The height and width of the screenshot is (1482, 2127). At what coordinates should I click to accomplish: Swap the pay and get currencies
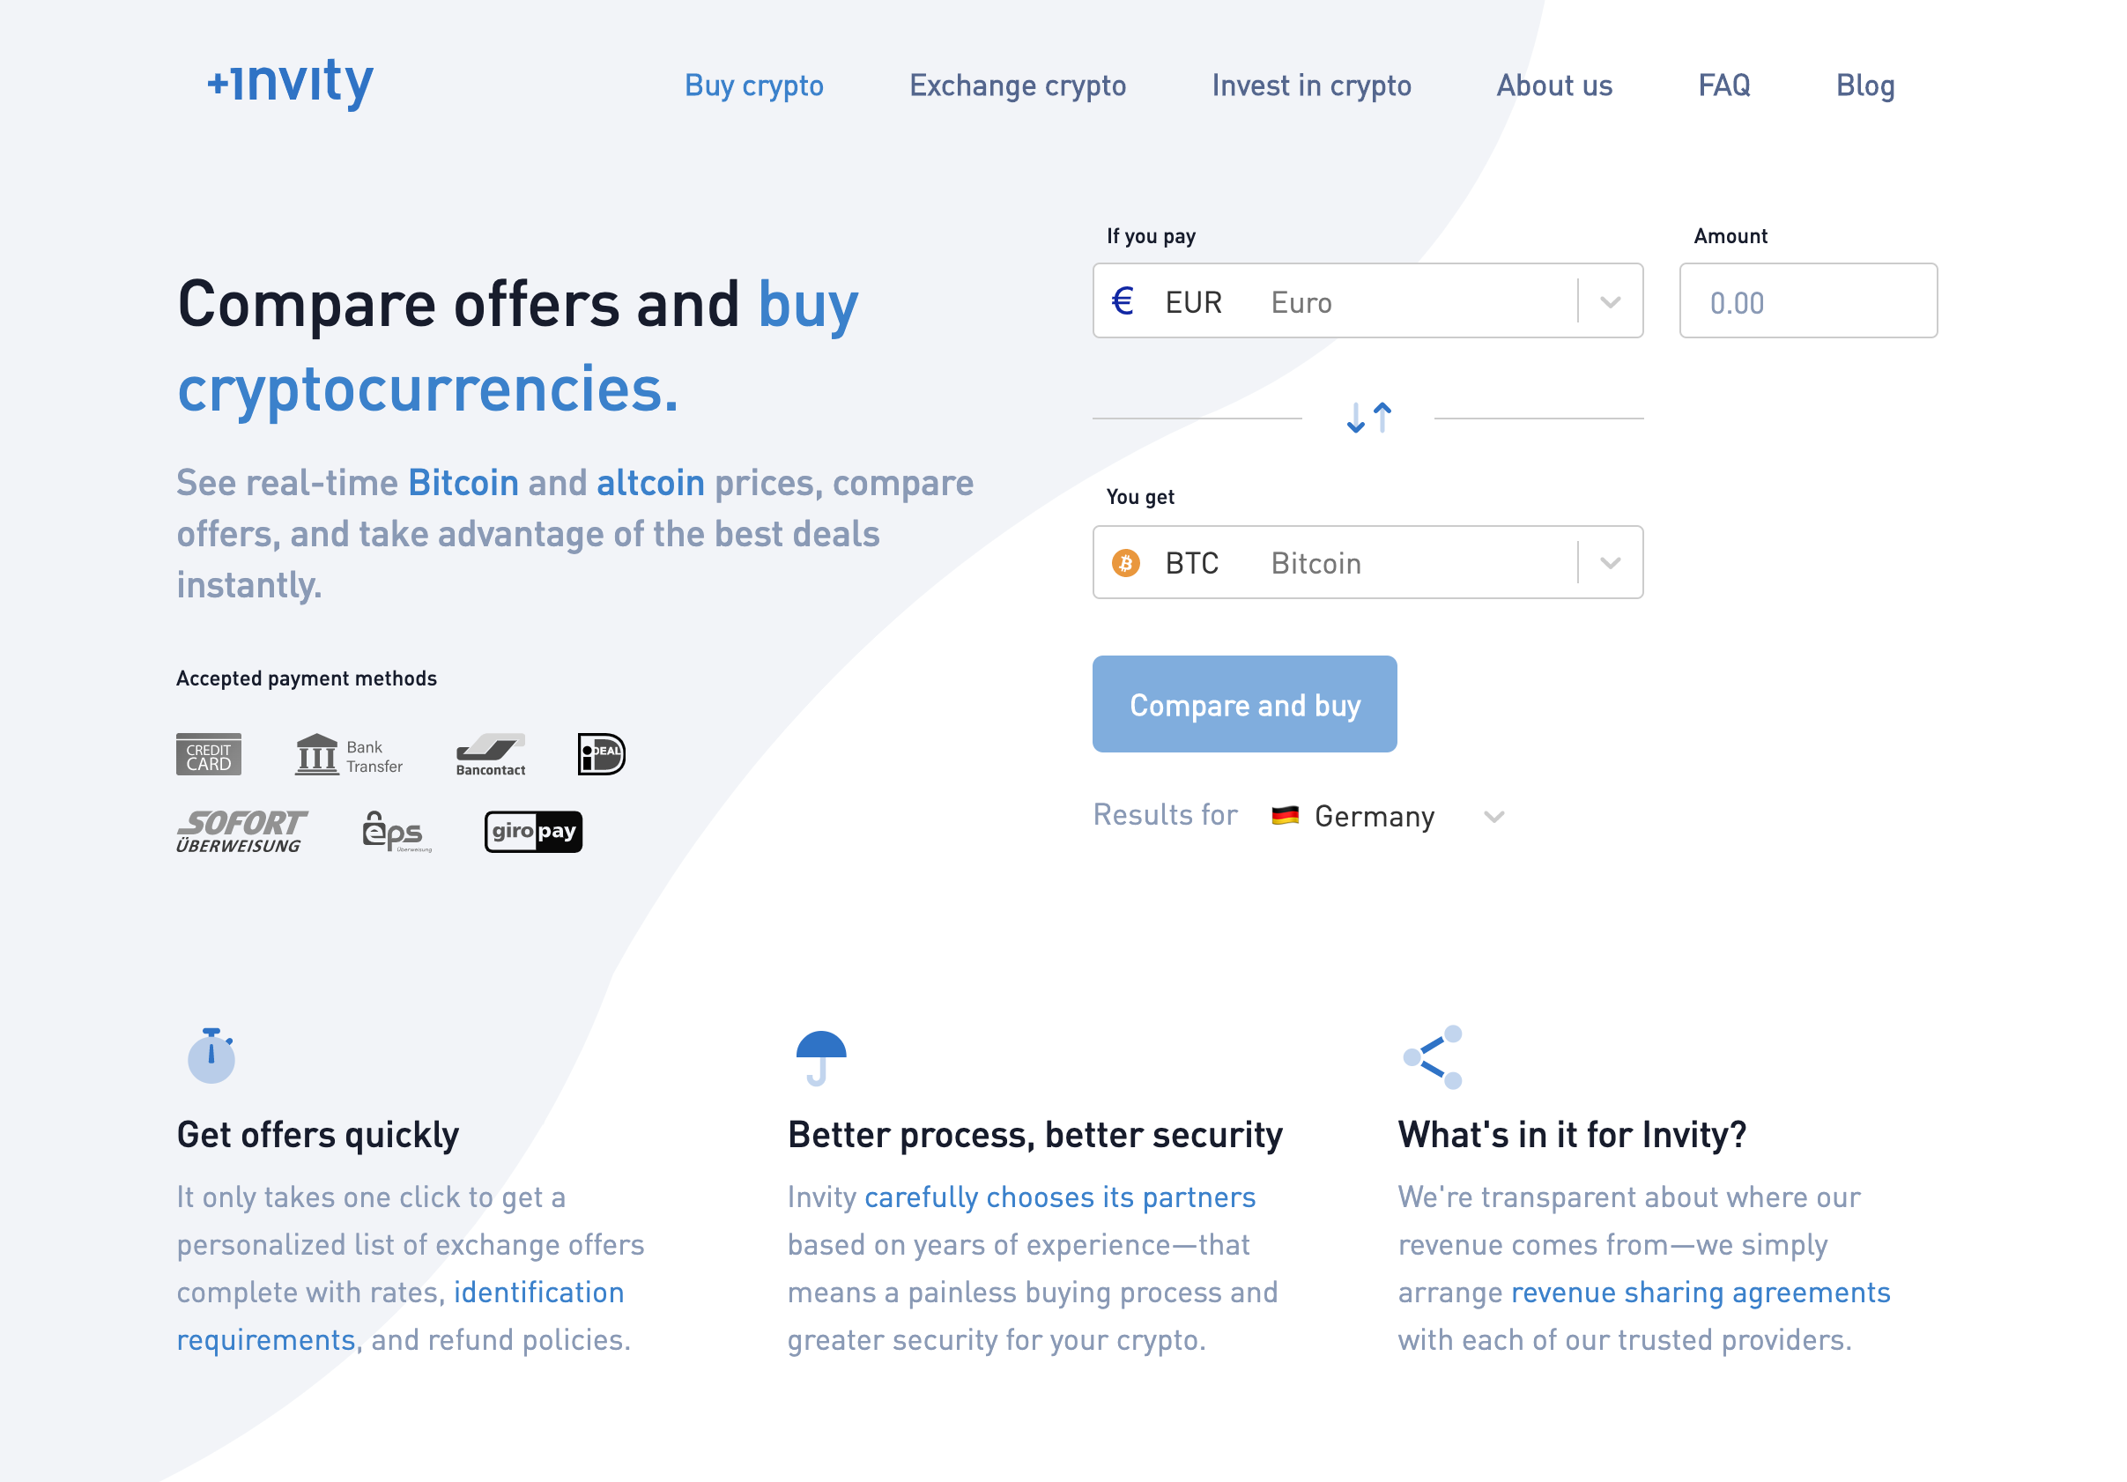pos(1368,418)
